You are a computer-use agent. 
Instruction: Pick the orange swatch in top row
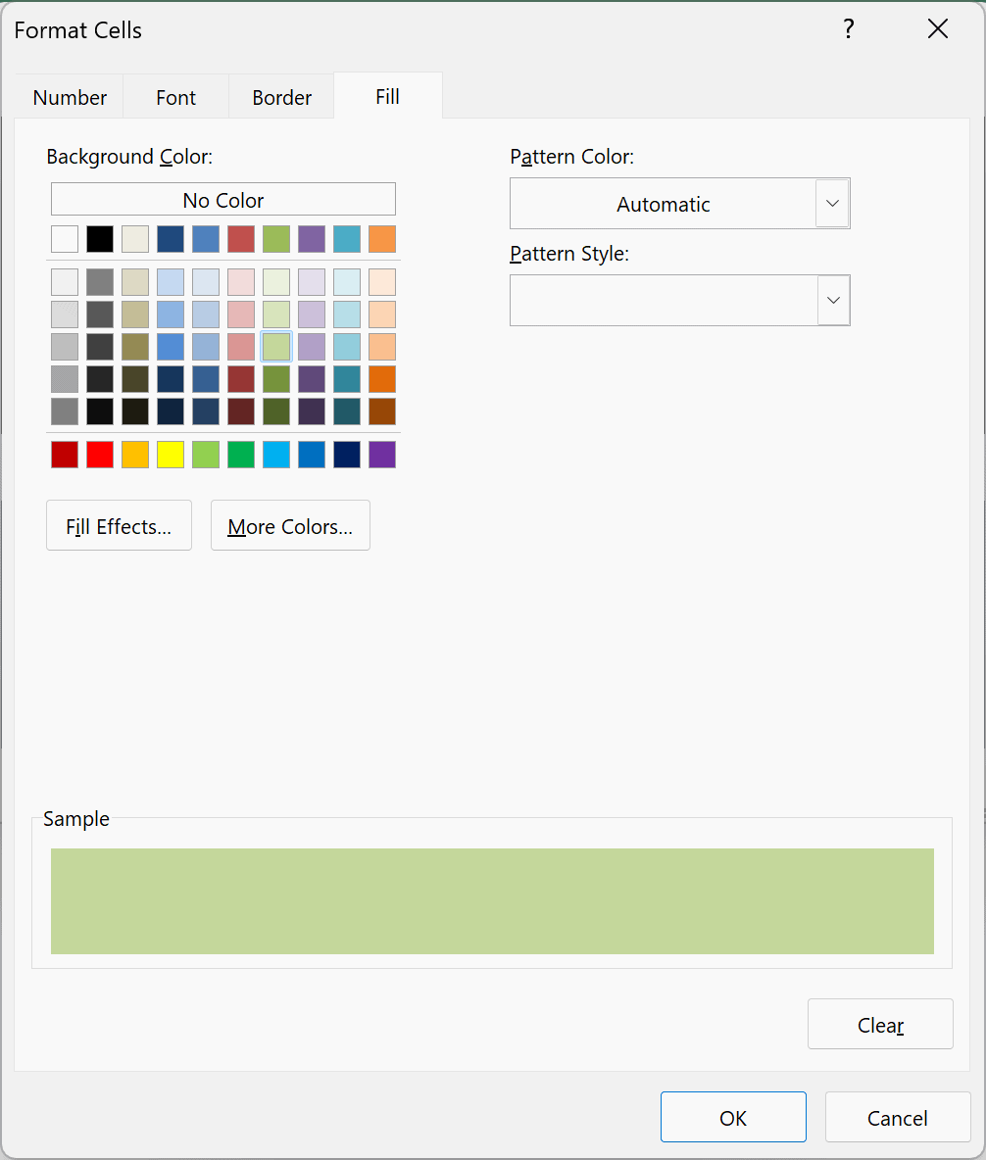(382, 239)
